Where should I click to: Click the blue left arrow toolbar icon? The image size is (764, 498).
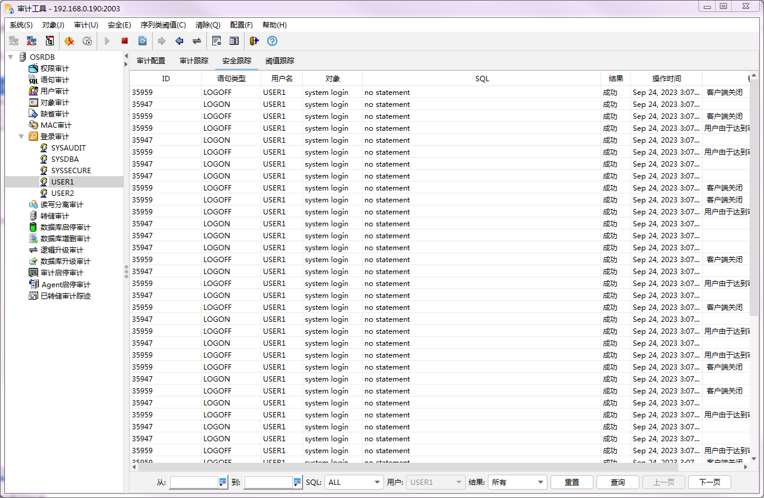point(179,41)
